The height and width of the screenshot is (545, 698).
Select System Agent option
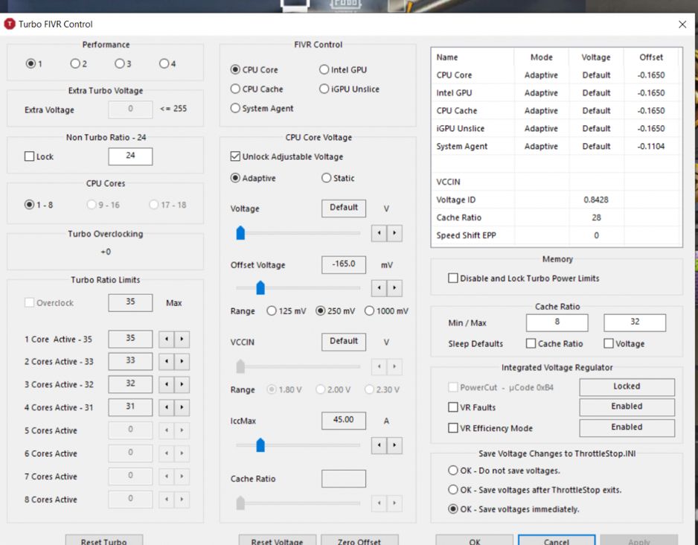point(235,108)
